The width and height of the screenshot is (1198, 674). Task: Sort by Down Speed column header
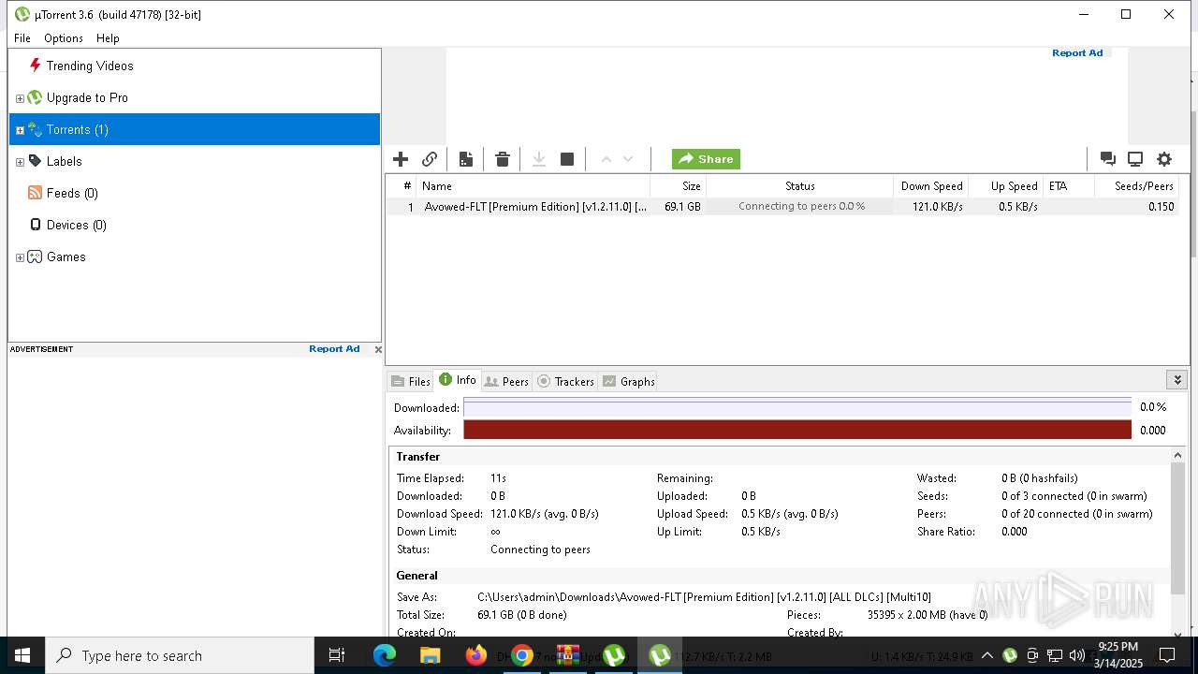coord(931,185)
